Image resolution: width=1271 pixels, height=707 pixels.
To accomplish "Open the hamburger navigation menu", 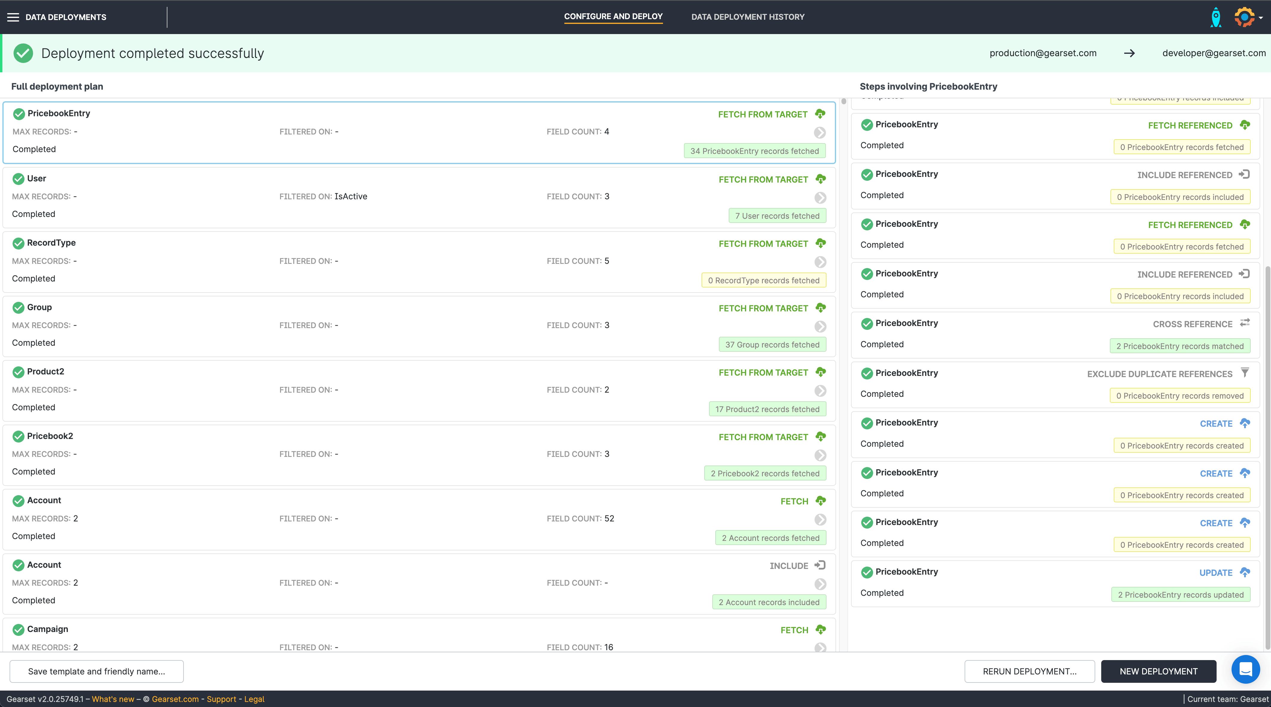I will [x=13, y=17].
